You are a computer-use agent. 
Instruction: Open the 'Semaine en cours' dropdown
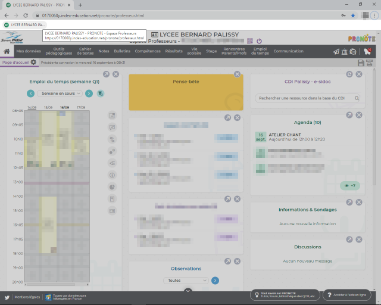(x=60, y=94)
